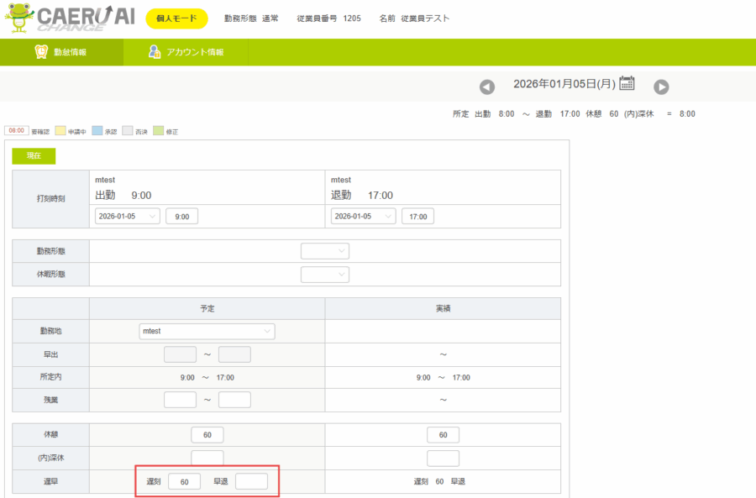756x498 pixels.
Task: Go to next day arrow
Action: point(661,86)
